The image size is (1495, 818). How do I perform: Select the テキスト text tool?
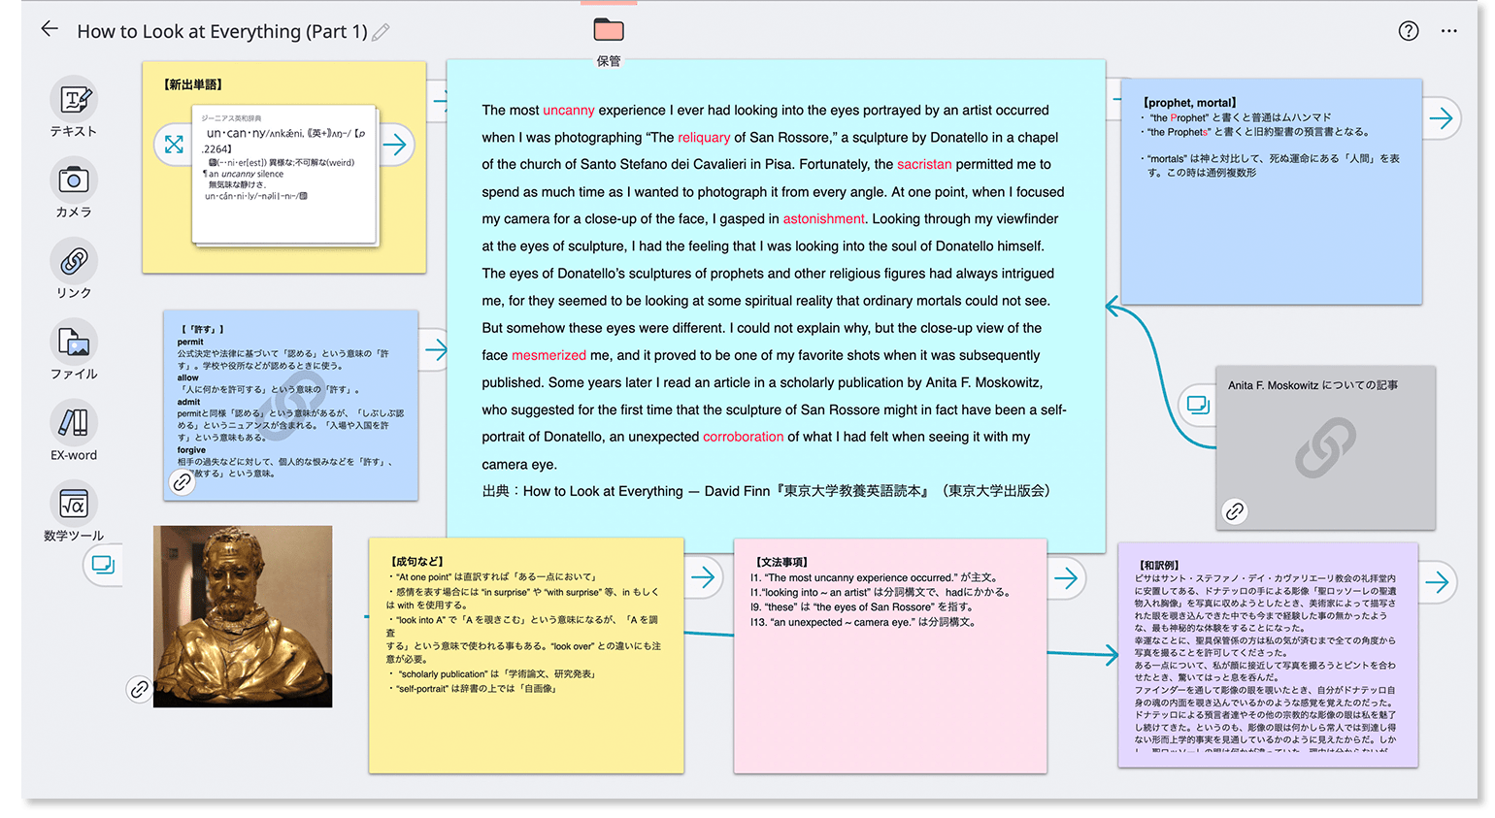coord(74,107)
